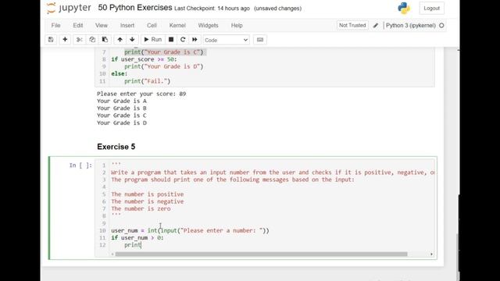The width and height of the screenshot is (500, 281).
Task: Open the Insert menu
Action: coord(127,26)
